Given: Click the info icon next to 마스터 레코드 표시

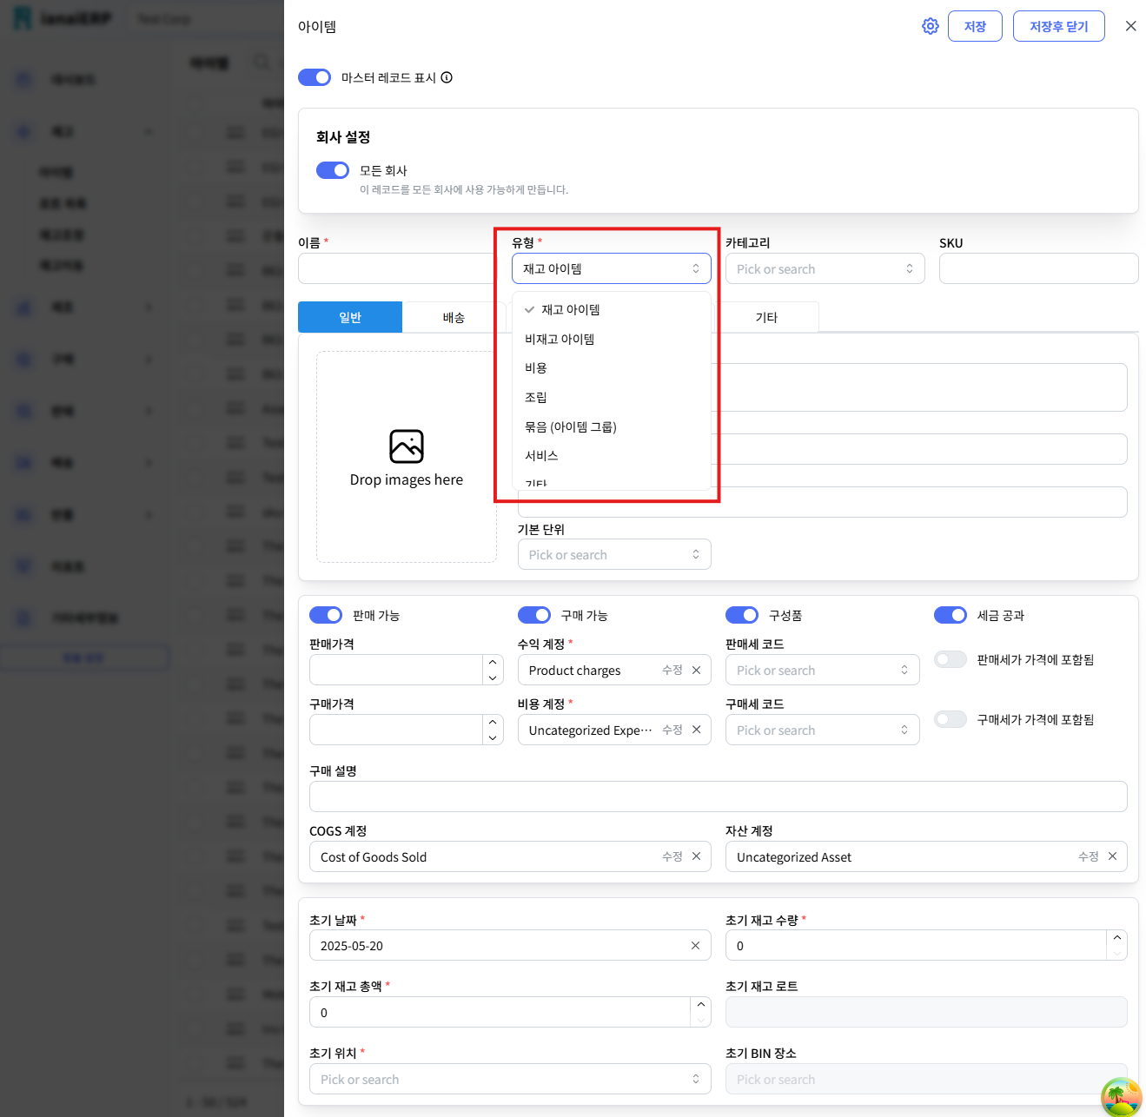Looking at the screenshot, I should coord(447,77).
